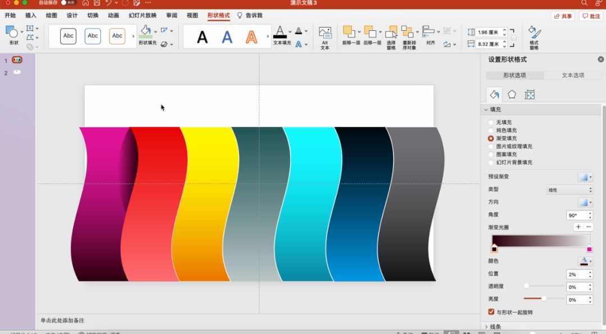Click the Format Pane (格式窗格) icon
The width and height of the screenshot is (606, 334).
tap(534, 33)
